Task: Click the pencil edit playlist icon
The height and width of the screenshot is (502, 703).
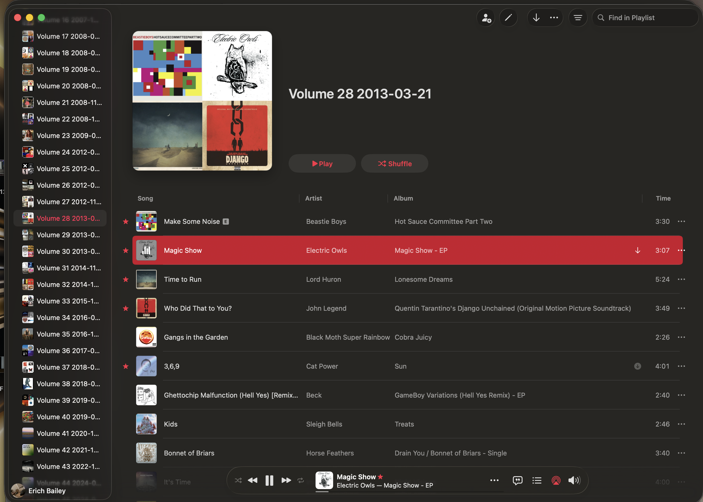Action: pos(508,18)
